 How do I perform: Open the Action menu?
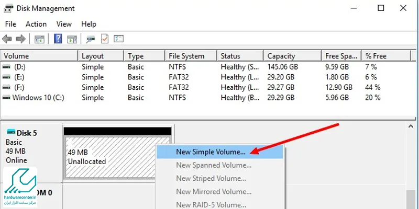click(x=36, y=24)
